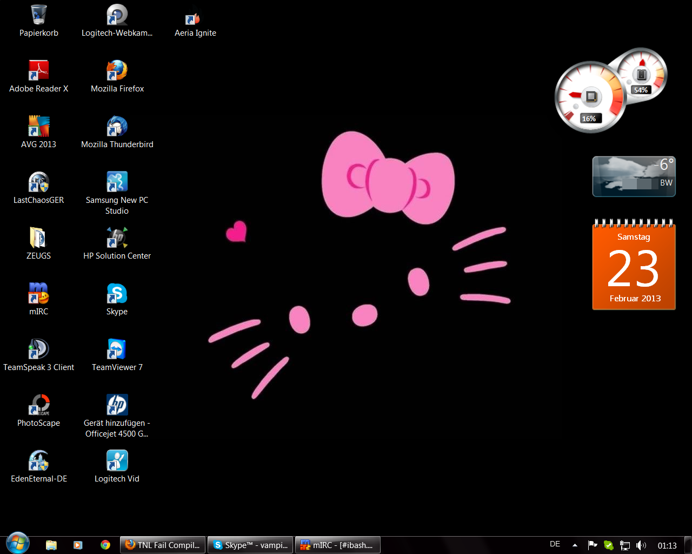Select EdenEternal-DE game shortcut
692x554 pixels.
39,466
